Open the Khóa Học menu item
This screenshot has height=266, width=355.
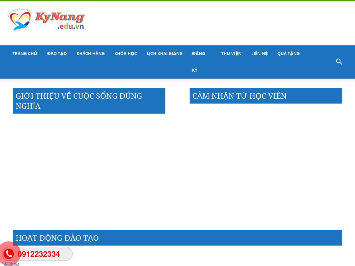125,54
